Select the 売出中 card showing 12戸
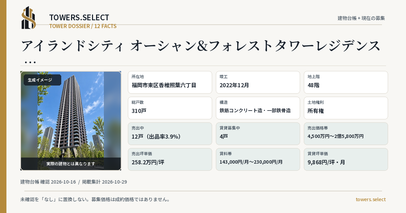This screenshot has width=406, height=213. coord(170,134)
